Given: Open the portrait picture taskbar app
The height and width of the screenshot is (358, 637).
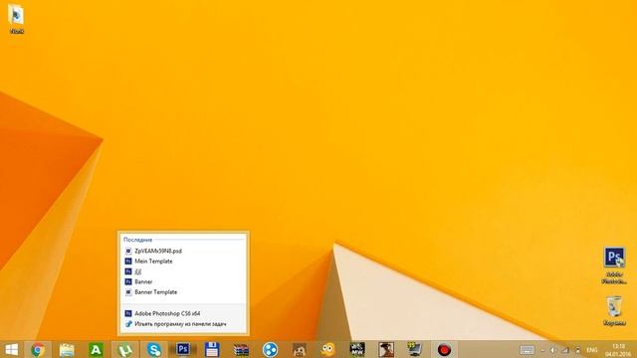Looking at the screenshot, I should point(386,349).
